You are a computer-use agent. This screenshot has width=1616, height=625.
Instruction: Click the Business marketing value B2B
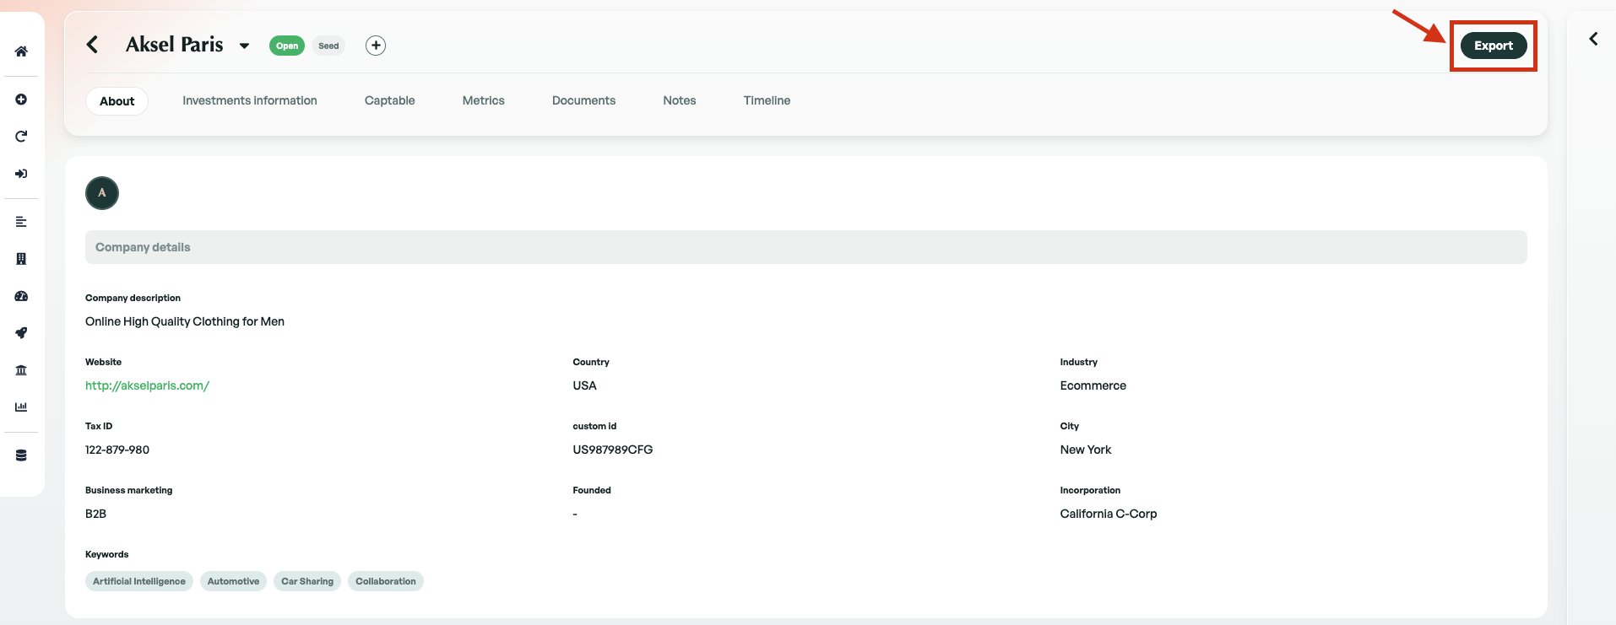95,514
